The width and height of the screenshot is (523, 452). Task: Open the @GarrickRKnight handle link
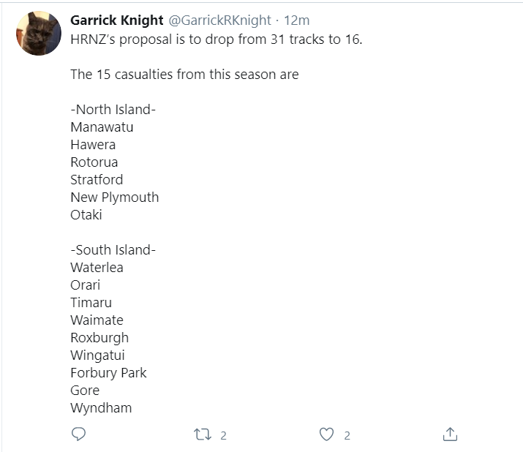(x=220, y=20)
